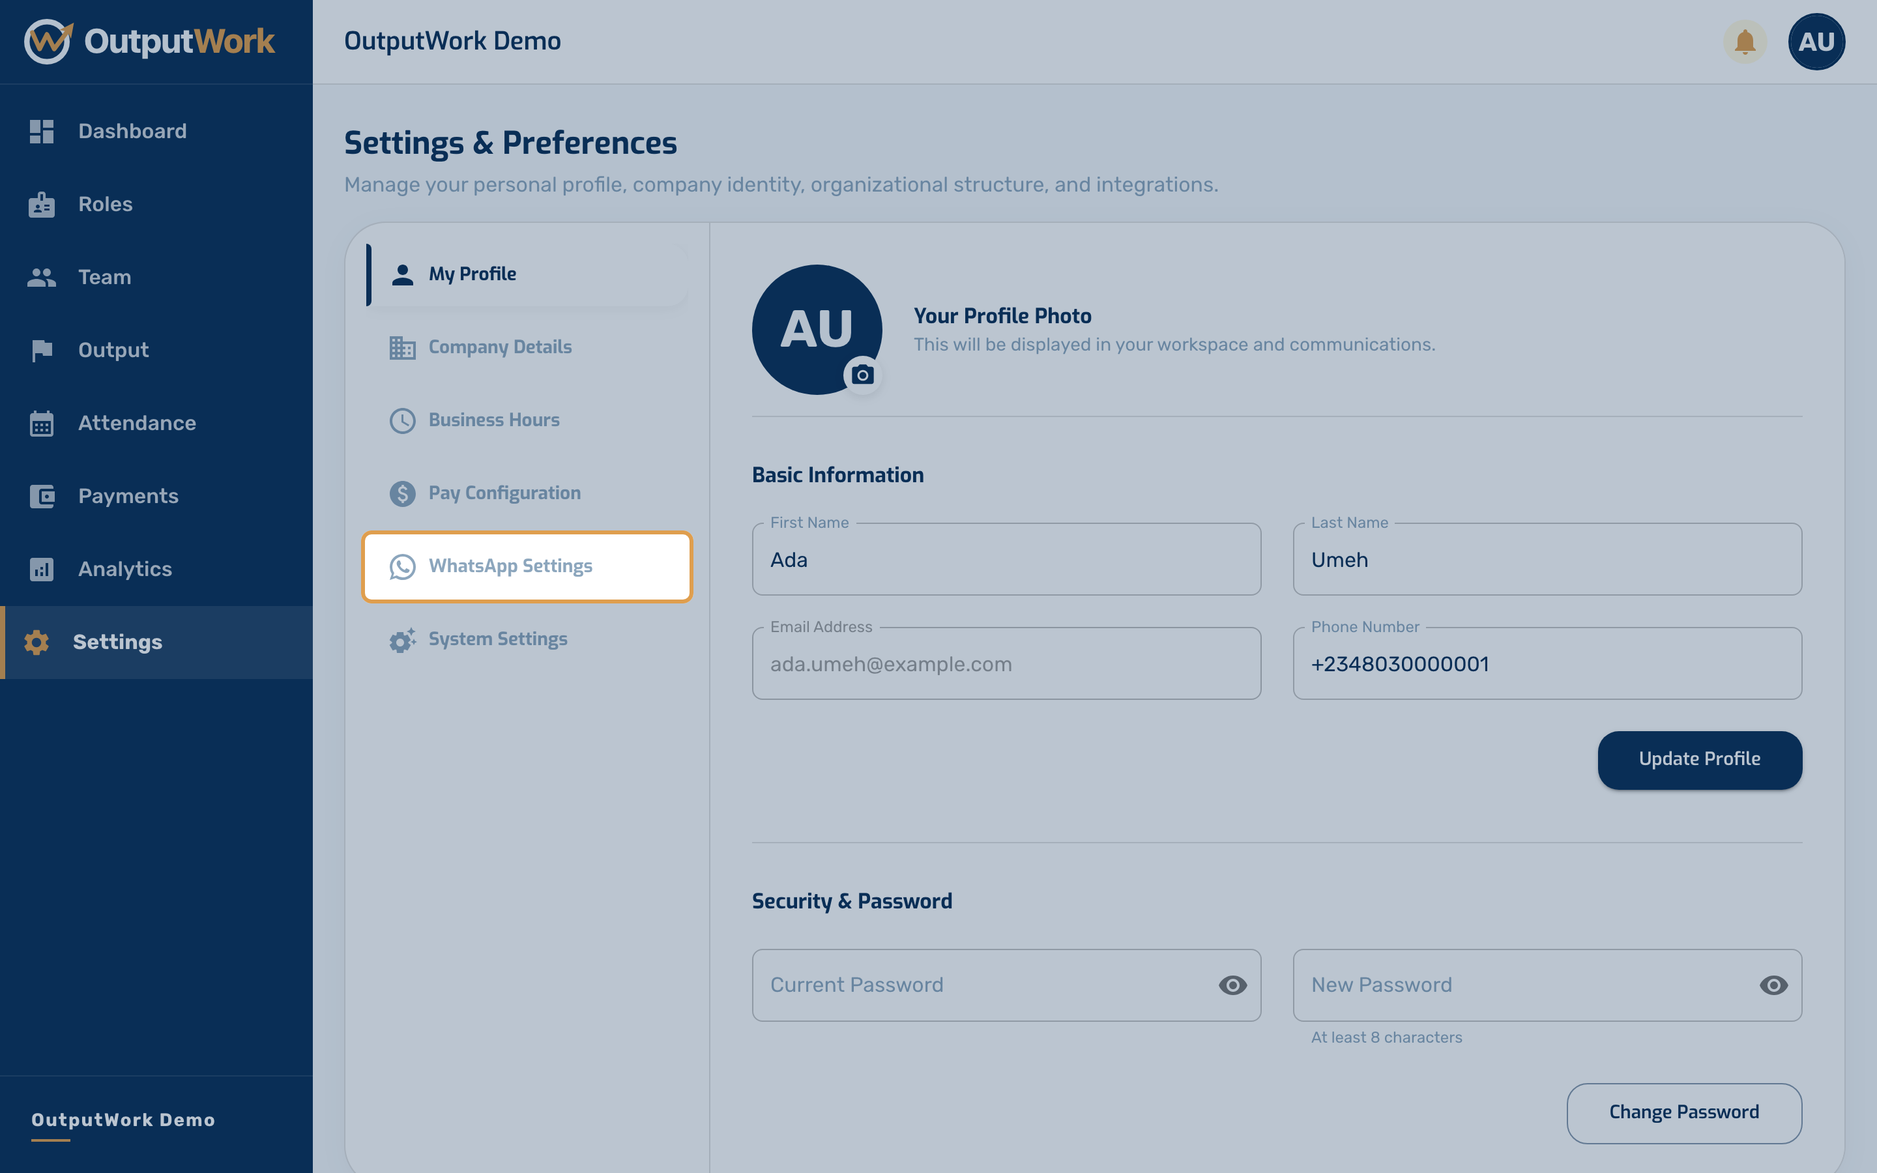Show the Current Password text

(x=1232, y=985)
